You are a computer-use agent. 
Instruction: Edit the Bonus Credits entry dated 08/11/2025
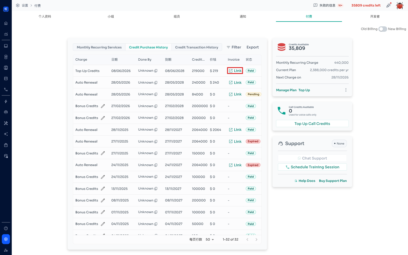[103, 200]
